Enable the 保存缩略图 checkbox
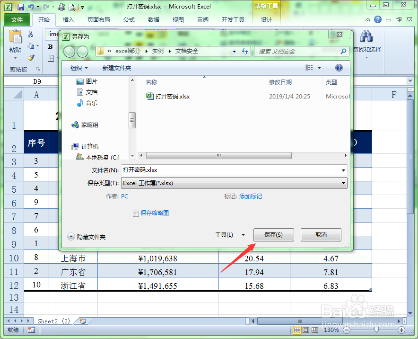This screenshot has height=339, width=418. [x=135, y=213]
